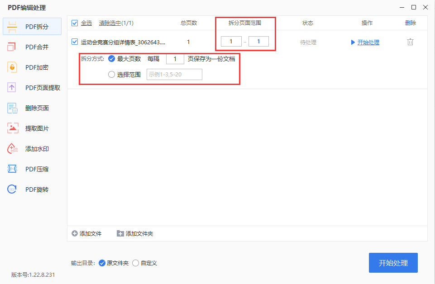Switch to PDF合并 tab
435x284 pixels.
32,47
